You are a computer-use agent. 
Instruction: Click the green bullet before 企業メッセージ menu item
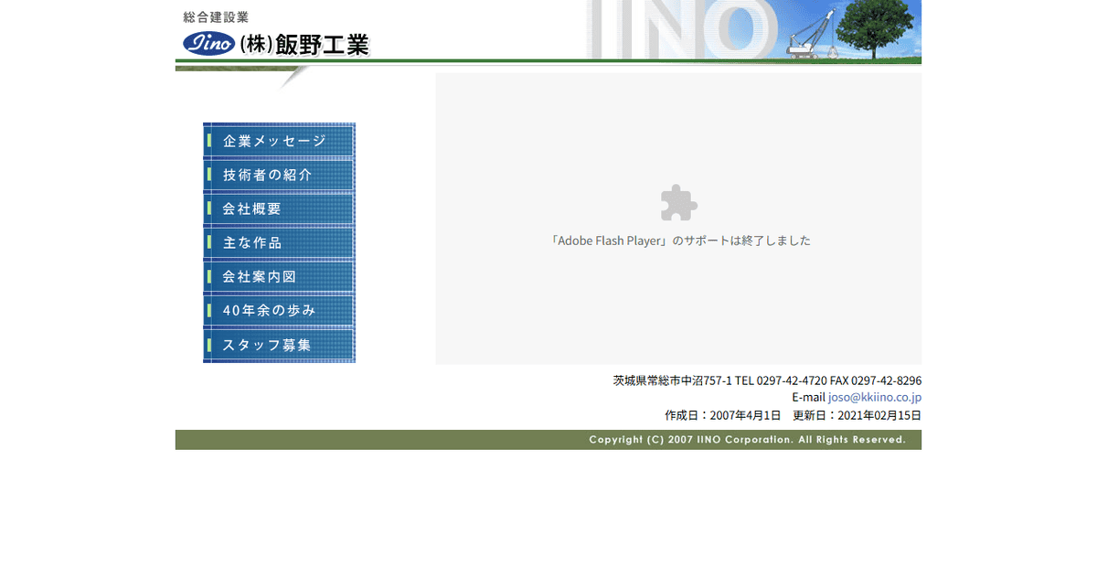pos(211,139)
